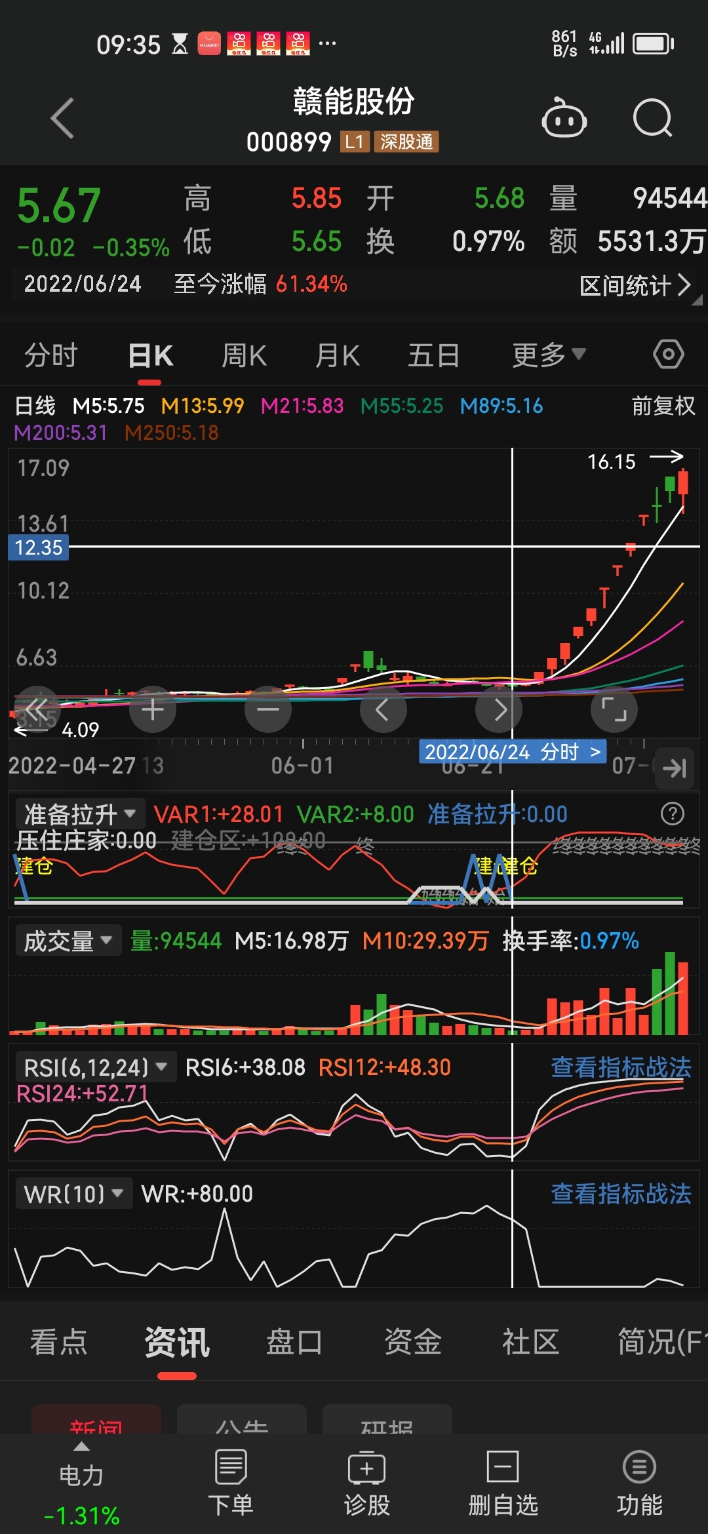
Task: Tap the M21:5.83 moving average label
Action: point(302,406)
